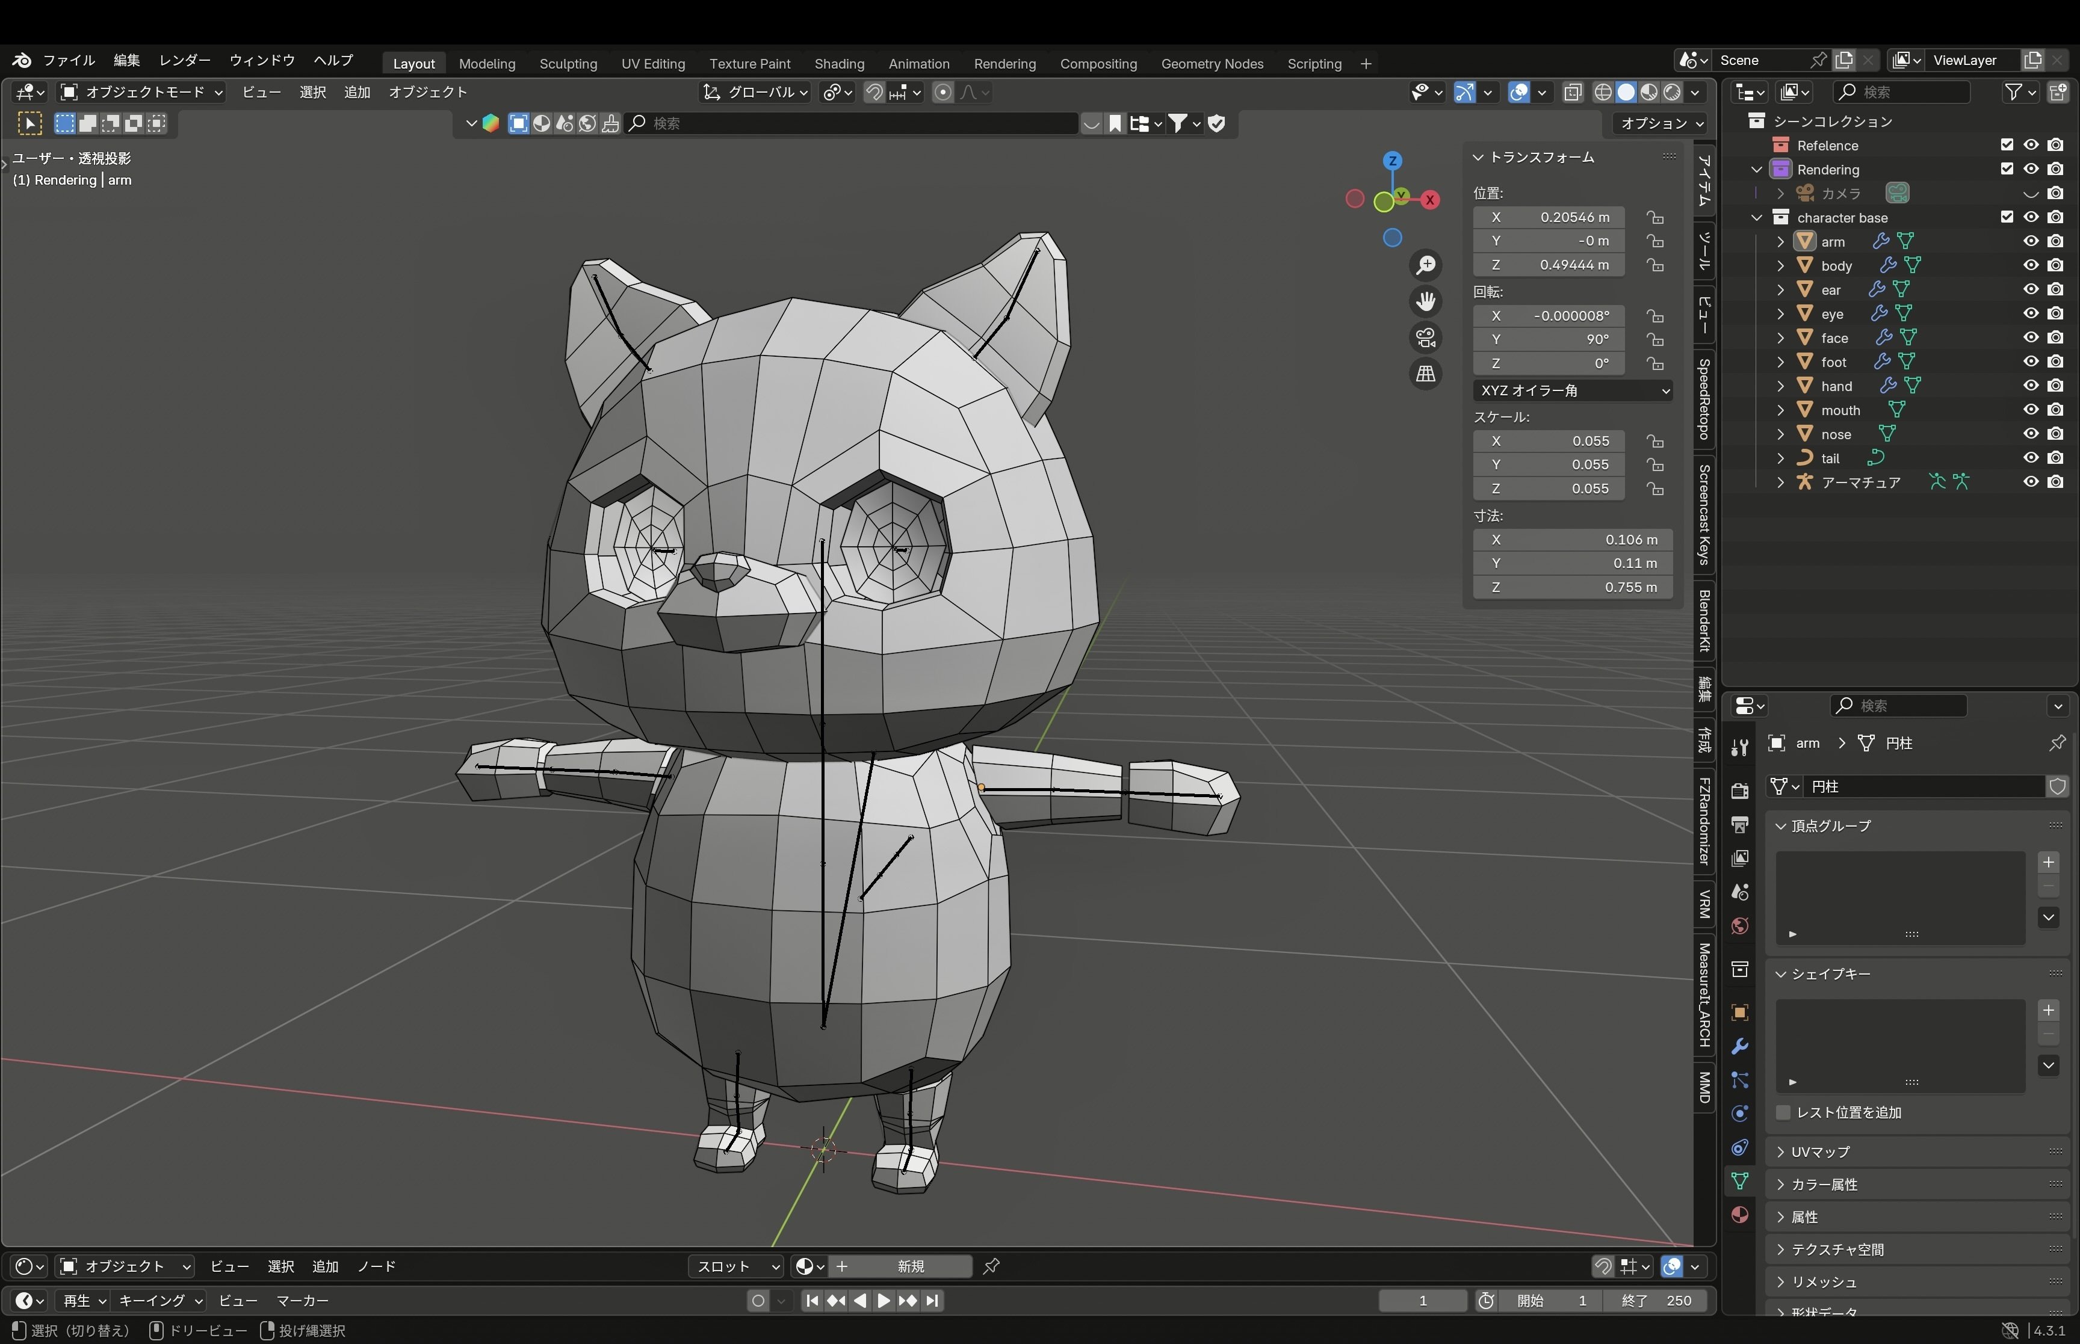Open Modifier properties wrench tab
2080x1344 pixels.
[x=1739, y=1046]
